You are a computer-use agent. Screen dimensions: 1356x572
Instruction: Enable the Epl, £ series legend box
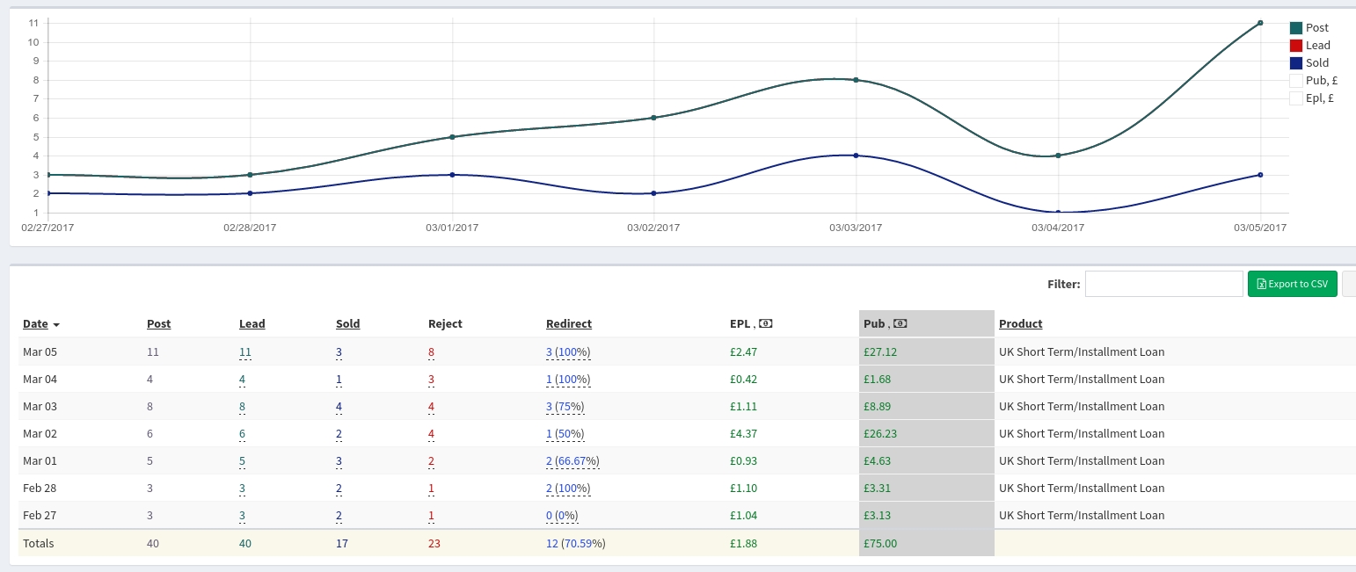point(1295,98)
